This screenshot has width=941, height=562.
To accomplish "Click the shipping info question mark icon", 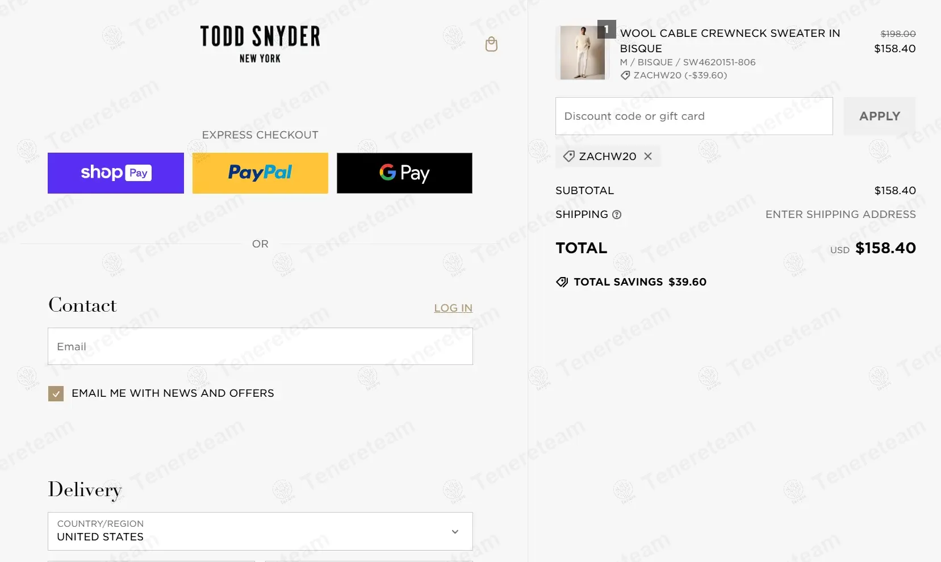I will 617,215.
